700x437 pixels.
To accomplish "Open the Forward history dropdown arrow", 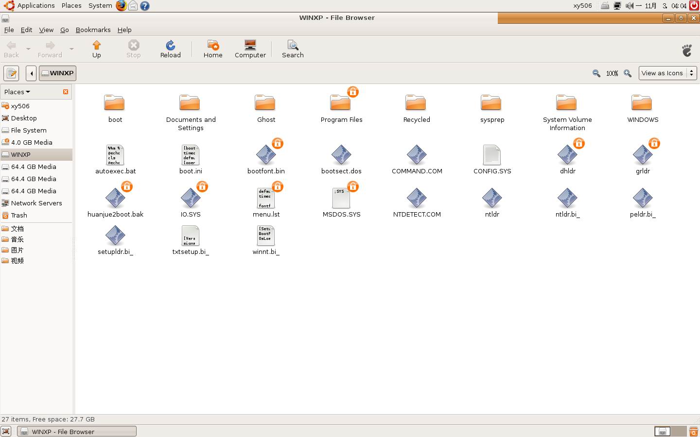I will coord(71,49).
